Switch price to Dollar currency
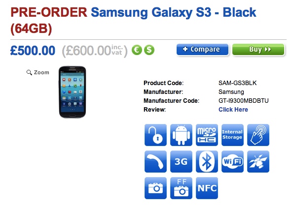The width and height of the screenshot is (296, 209). pyautogui.click(x=149, y=50)
